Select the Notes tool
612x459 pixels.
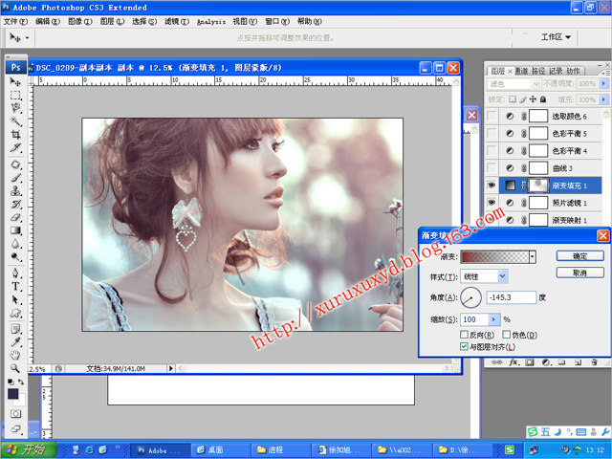click(x=15, y=329)
